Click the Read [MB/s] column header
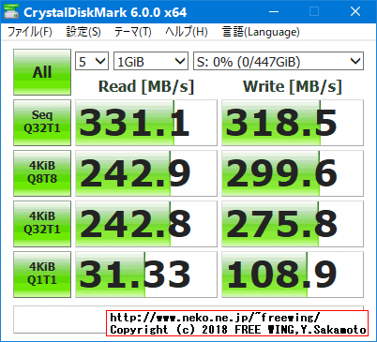 click(146, 86)
